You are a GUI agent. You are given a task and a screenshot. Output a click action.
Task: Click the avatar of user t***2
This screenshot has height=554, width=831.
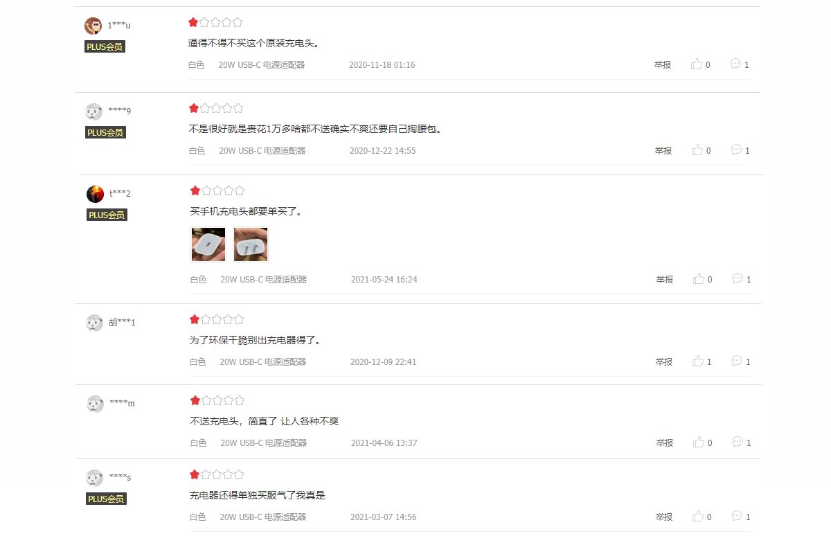tap(95, 194)
